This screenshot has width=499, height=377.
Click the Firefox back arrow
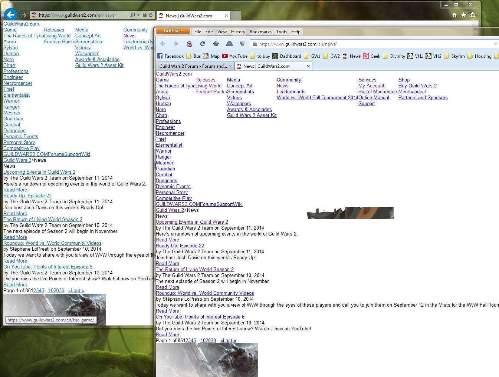[162, 44]
